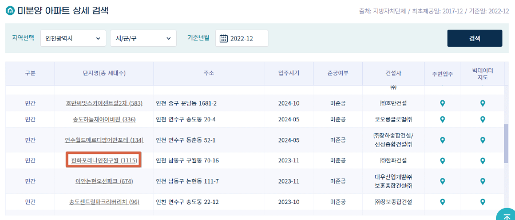The image size is (515, 220).
Task: Click 미준공 in 이안논현오션파크 row
Action: coord(338,181)
